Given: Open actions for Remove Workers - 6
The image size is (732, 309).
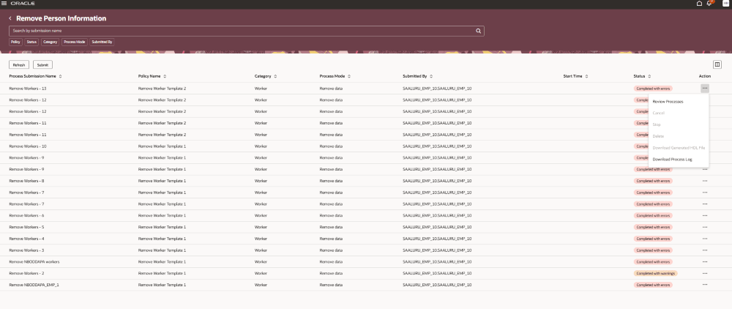Looking at the screenshot, I should (704, 216).
